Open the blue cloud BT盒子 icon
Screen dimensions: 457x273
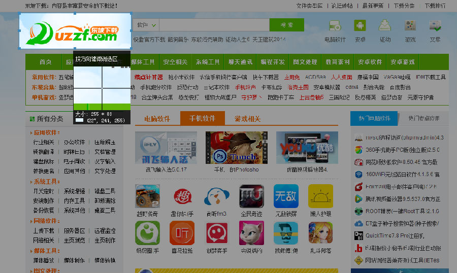[358, 223]
